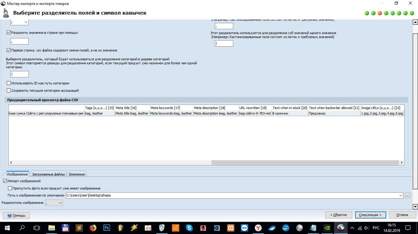The height and width of the screenshot is (234, 418).
Task: Toggle 'Импорт изображений' checkbox
Action: 5,181
